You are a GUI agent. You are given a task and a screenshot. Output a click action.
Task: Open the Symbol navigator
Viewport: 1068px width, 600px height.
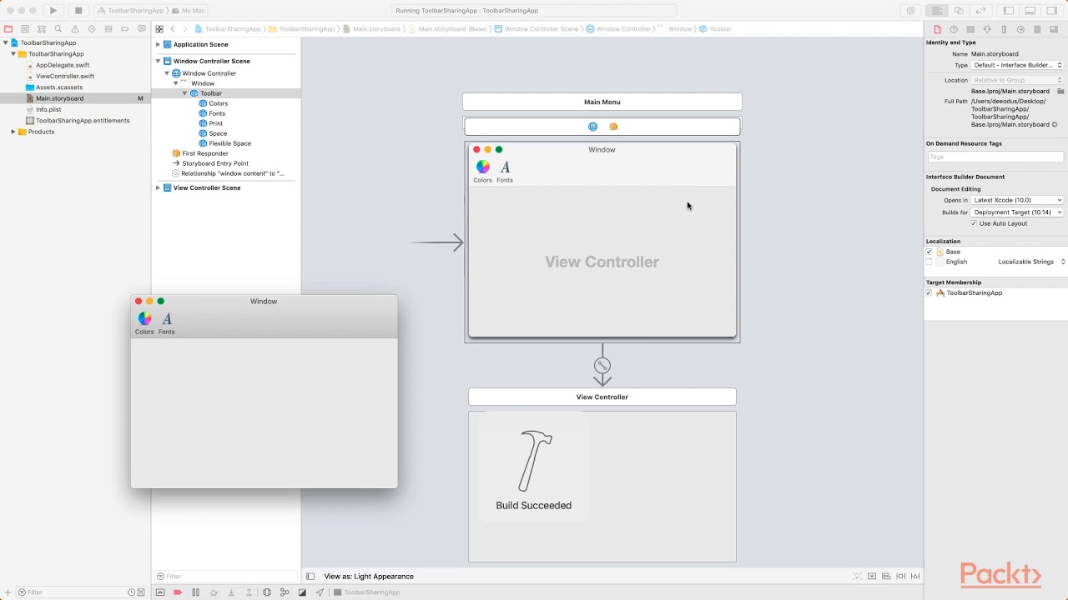pos(42,29)
